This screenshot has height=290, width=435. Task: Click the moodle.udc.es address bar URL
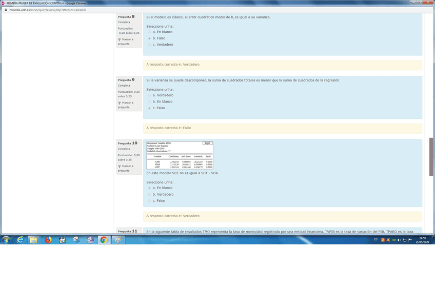[48, 10]
